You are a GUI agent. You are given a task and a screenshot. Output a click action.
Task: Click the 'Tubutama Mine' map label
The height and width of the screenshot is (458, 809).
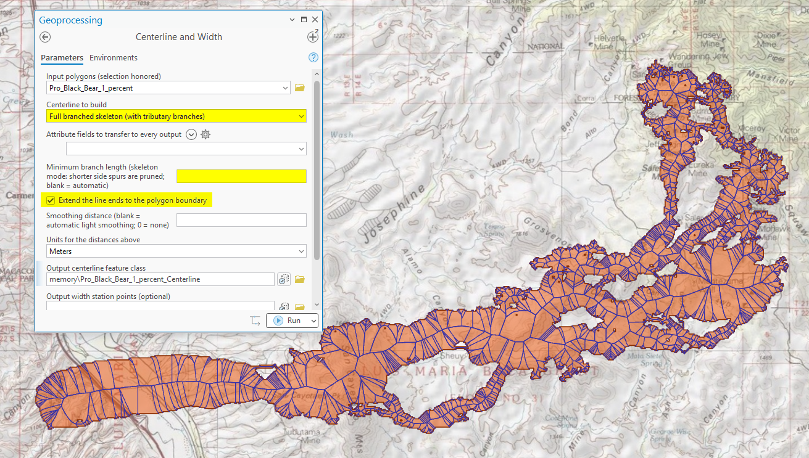click(x=302, y=436)
